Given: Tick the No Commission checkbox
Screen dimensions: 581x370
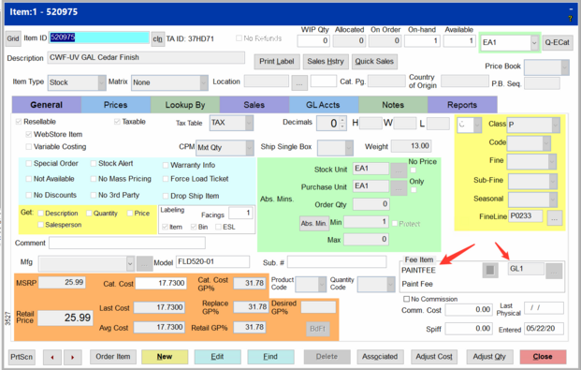Looking at the screenshot, I should [x=406, y=299].
